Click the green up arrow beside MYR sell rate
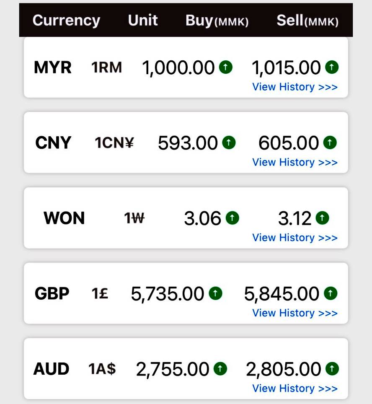 tap(332, 67)
